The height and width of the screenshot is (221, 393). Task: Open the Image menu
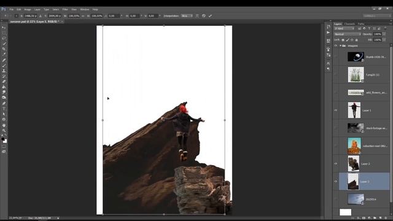point(28,10)
